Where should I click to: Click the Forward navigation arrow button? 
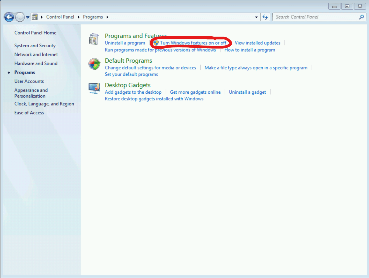tap(20, 17)
